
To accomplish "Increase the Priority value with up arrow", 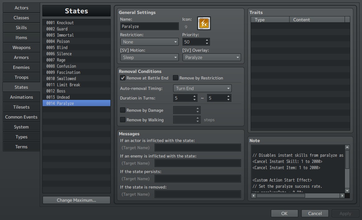I will click(x=207, y=40).
